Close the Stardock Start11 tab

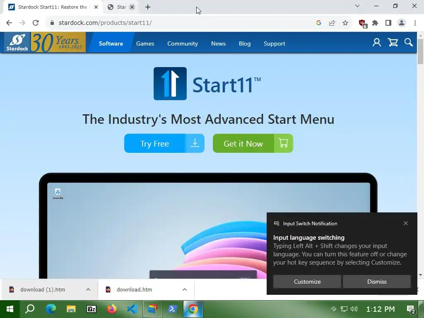point(96,7)
